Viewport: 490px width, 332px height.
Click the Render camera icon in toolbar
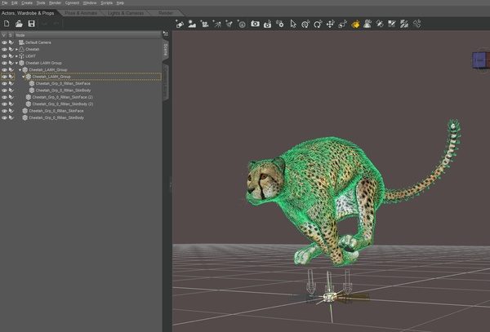[256, 24]
